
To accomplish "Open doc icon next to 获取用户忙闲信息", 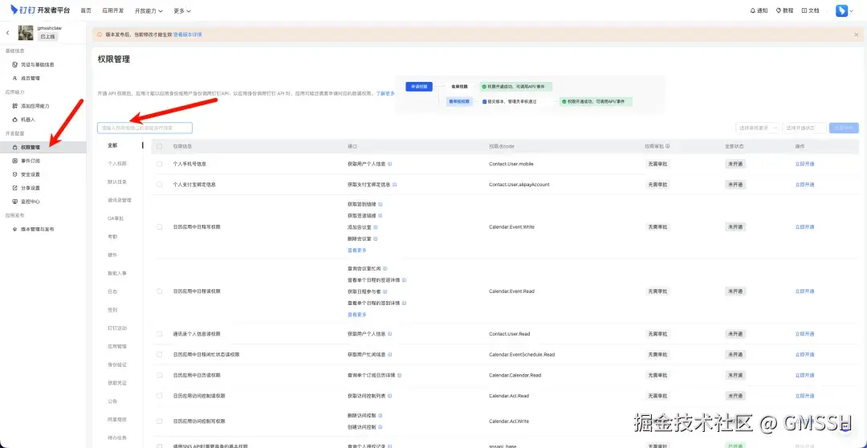I will (390, 355).
